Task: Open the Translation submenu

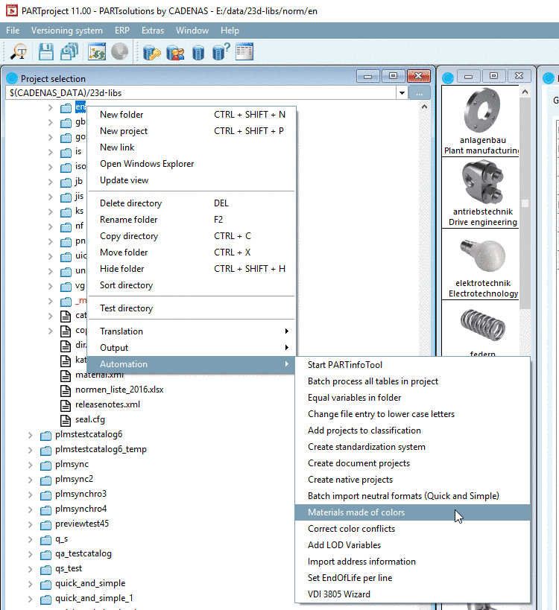Action: tap(192, 331)
